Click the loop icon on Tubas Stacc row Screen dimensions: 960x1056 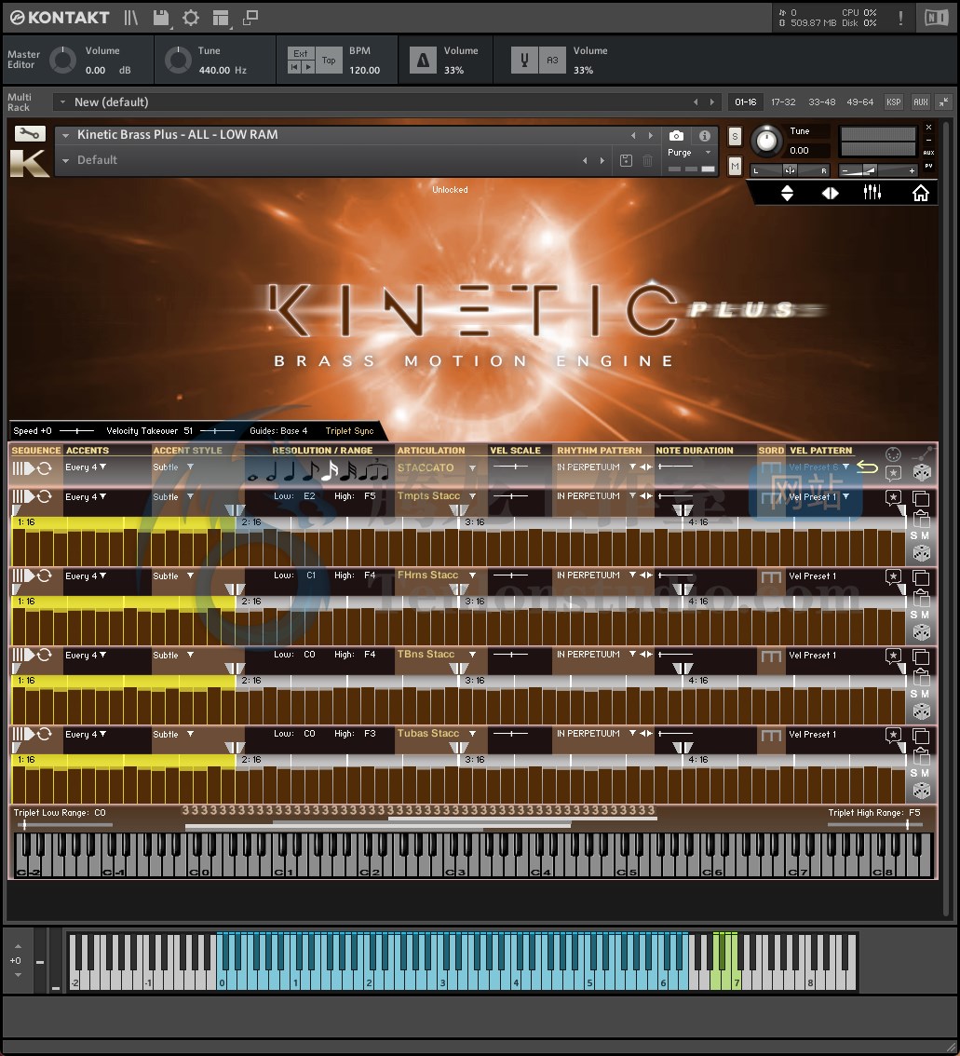coord(45,734)
